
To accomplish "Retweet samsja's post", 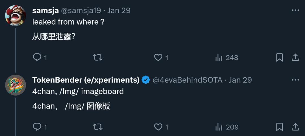I will click(x=98, y=57).
